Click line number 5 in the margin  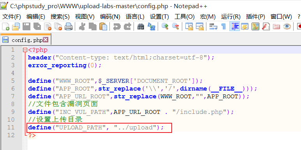[x=13, y=81]
